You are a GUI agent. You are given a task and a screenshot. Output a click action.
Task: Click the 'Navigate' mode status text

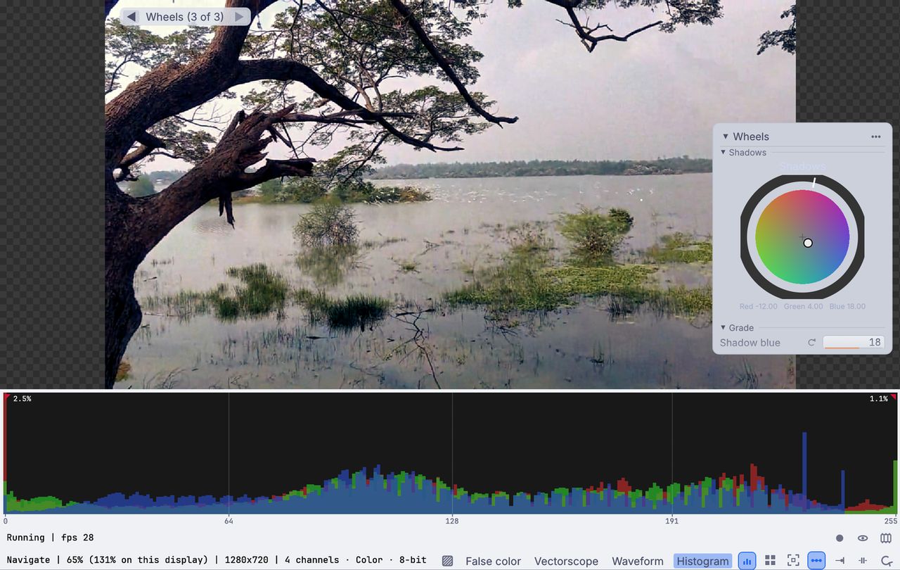[28, 560]
